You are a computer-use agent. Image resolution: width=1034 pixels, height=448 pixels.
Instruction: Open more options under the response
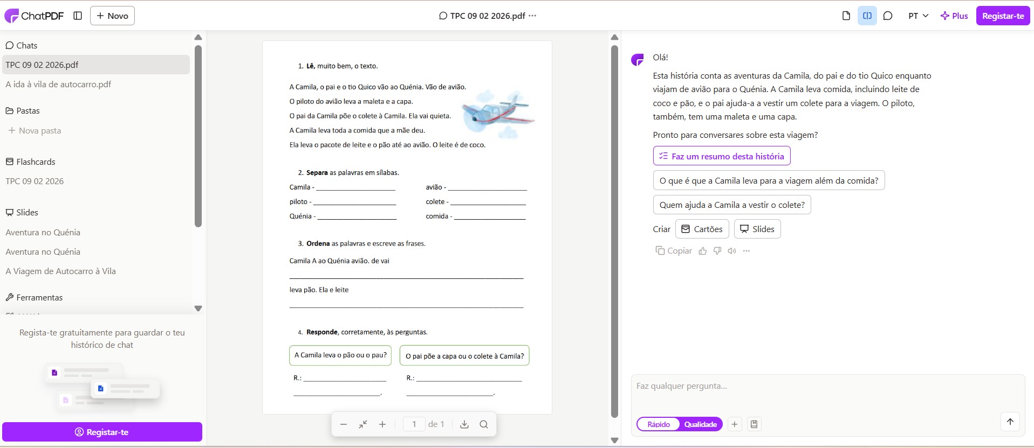(747, 251)
